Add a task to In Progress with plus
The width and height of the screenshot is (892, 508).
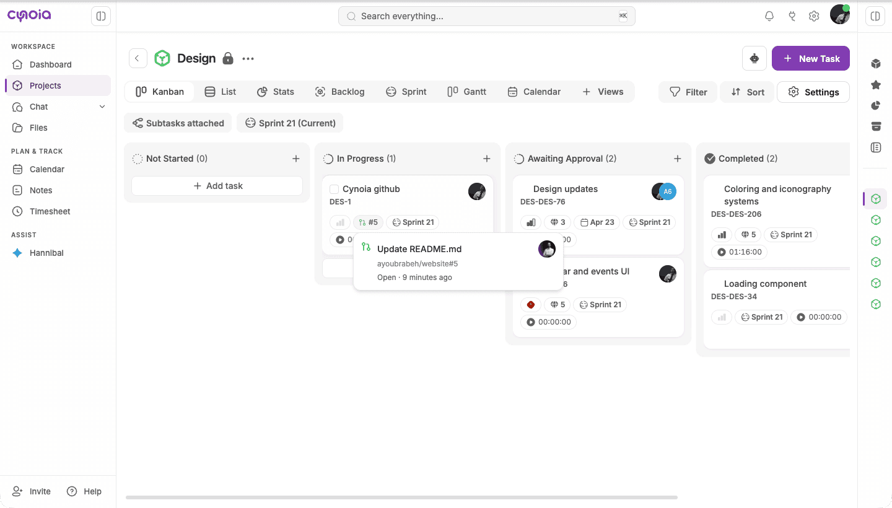pos(487,159)
